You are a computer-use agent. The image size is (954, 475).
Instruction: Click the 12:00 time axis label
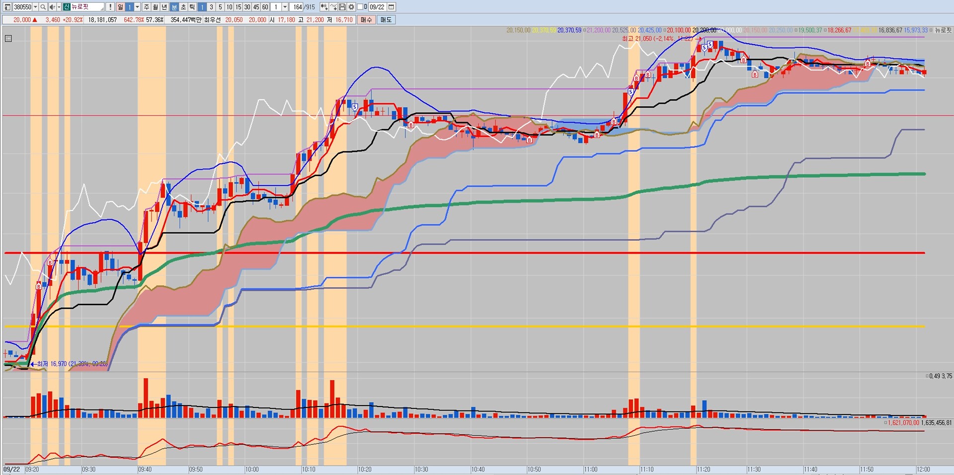point(923,469)
